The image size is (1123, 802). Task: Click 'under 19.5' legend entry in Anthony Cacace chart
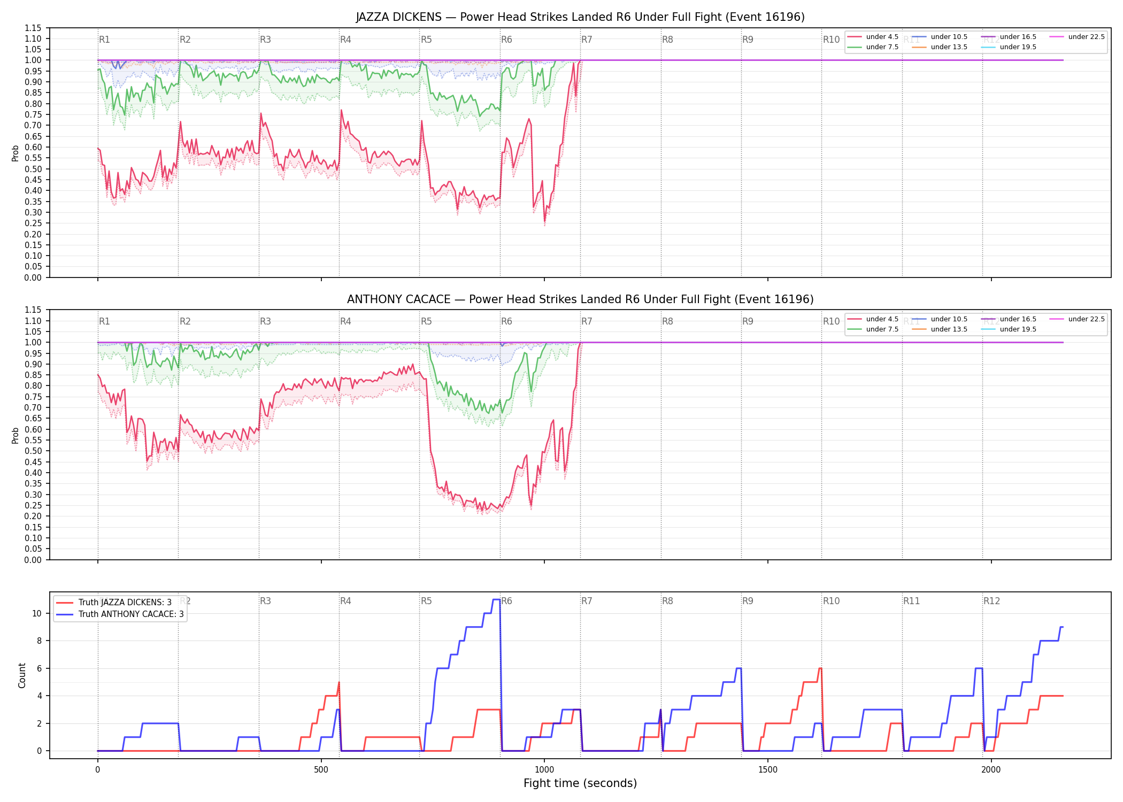click(x=1009, y=329)
